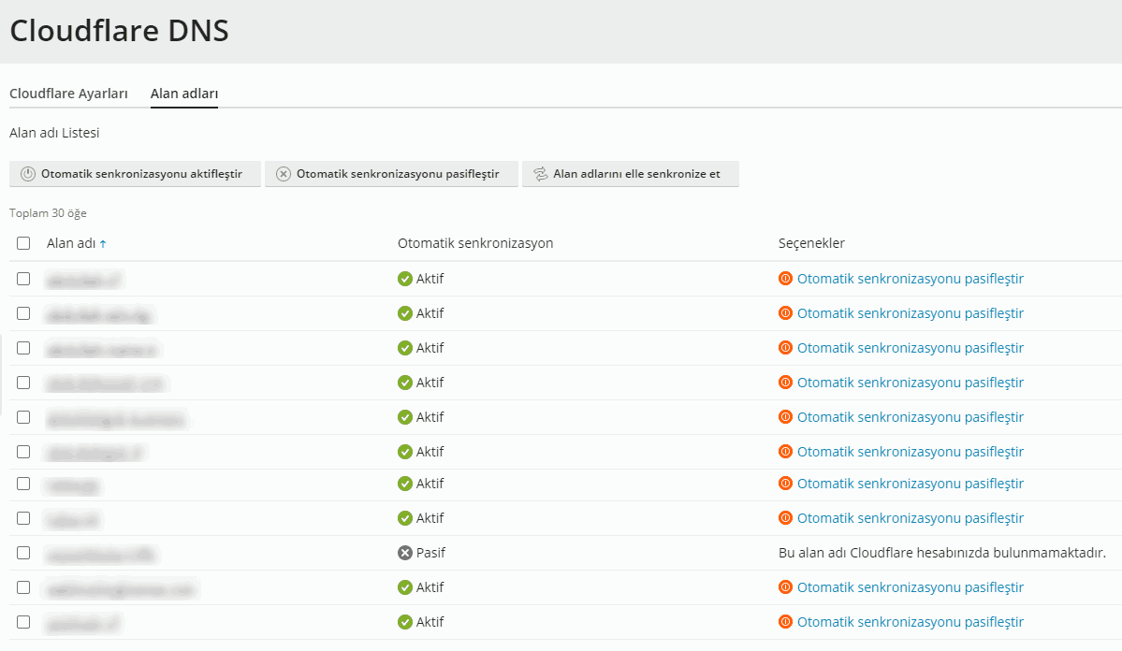Click the green Aktif check icon in the first row
The width and height of the screenshot is (1122, 651).
click(405, 279)
